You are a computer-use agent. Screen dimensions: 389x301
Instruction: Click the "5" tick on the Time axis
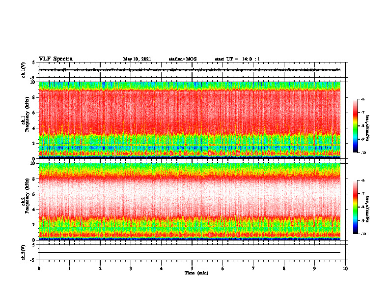[x=192, y=269]
